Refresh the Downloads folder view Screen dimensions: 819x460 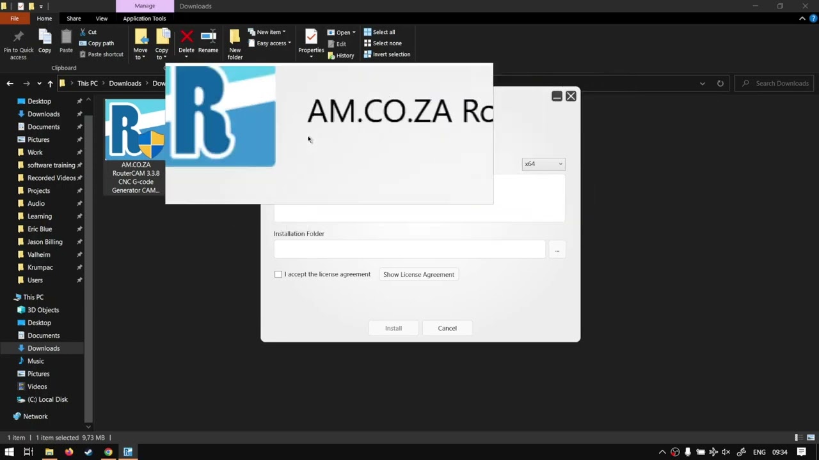click(x=720, y=84)
